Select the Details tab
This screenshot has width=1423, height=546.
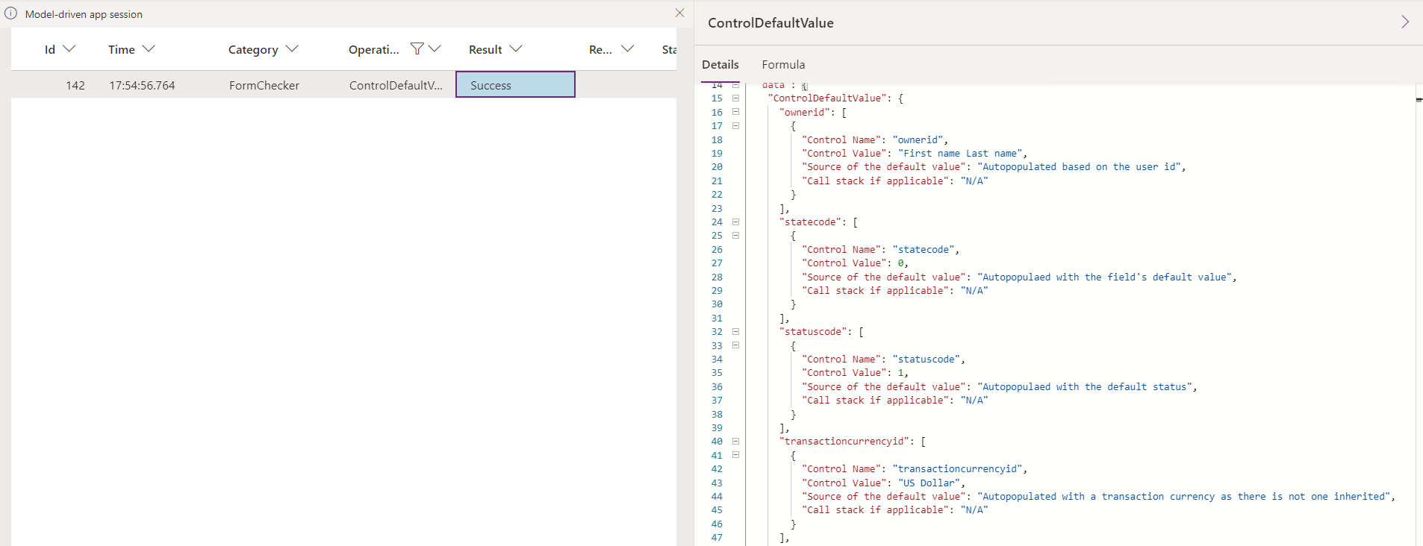click(x=720, y=65)
